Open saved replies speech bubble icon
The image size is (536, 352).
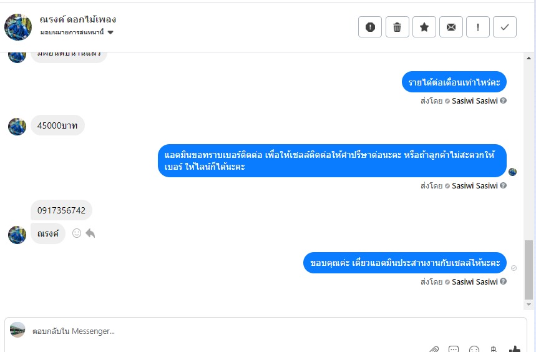454,350
